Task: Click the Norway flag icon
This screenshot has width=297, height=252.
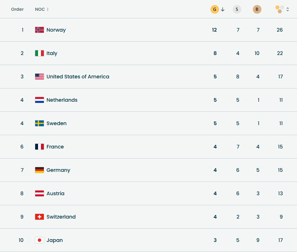Action: pos(40,30)
